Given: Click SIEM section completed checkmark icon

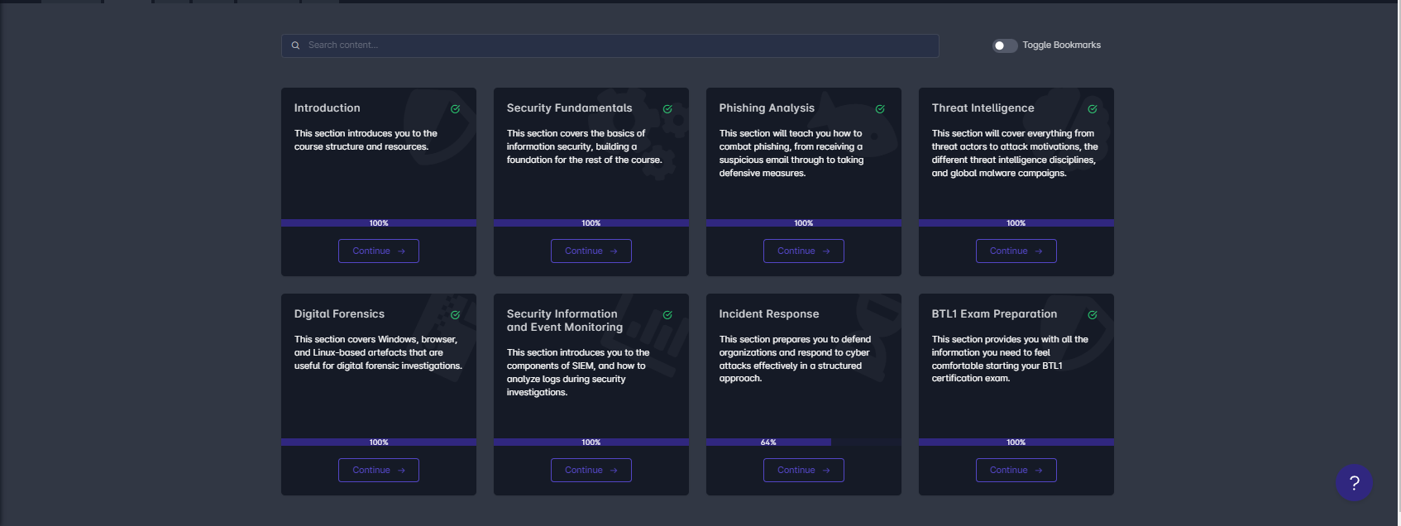Looking at the screenshot, I should tap(667, 315).
